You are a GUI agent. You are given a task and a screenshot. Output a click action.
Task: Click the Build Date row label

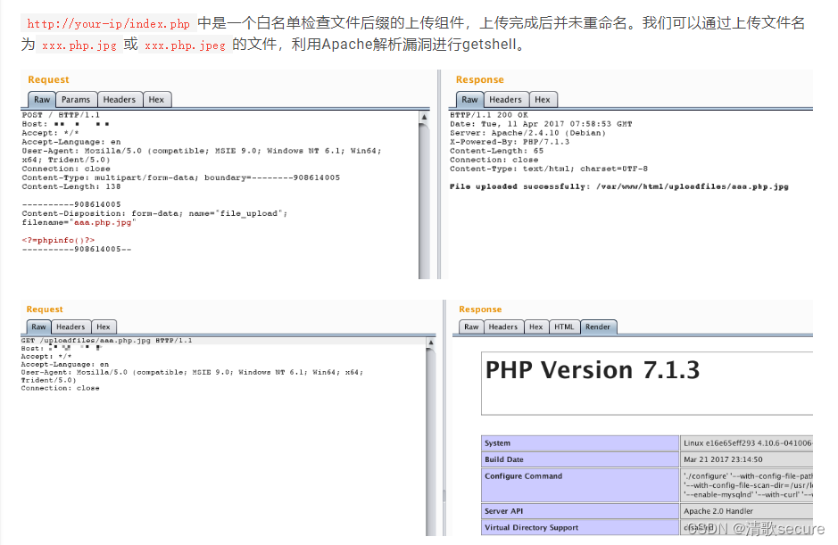pos(504,459)
